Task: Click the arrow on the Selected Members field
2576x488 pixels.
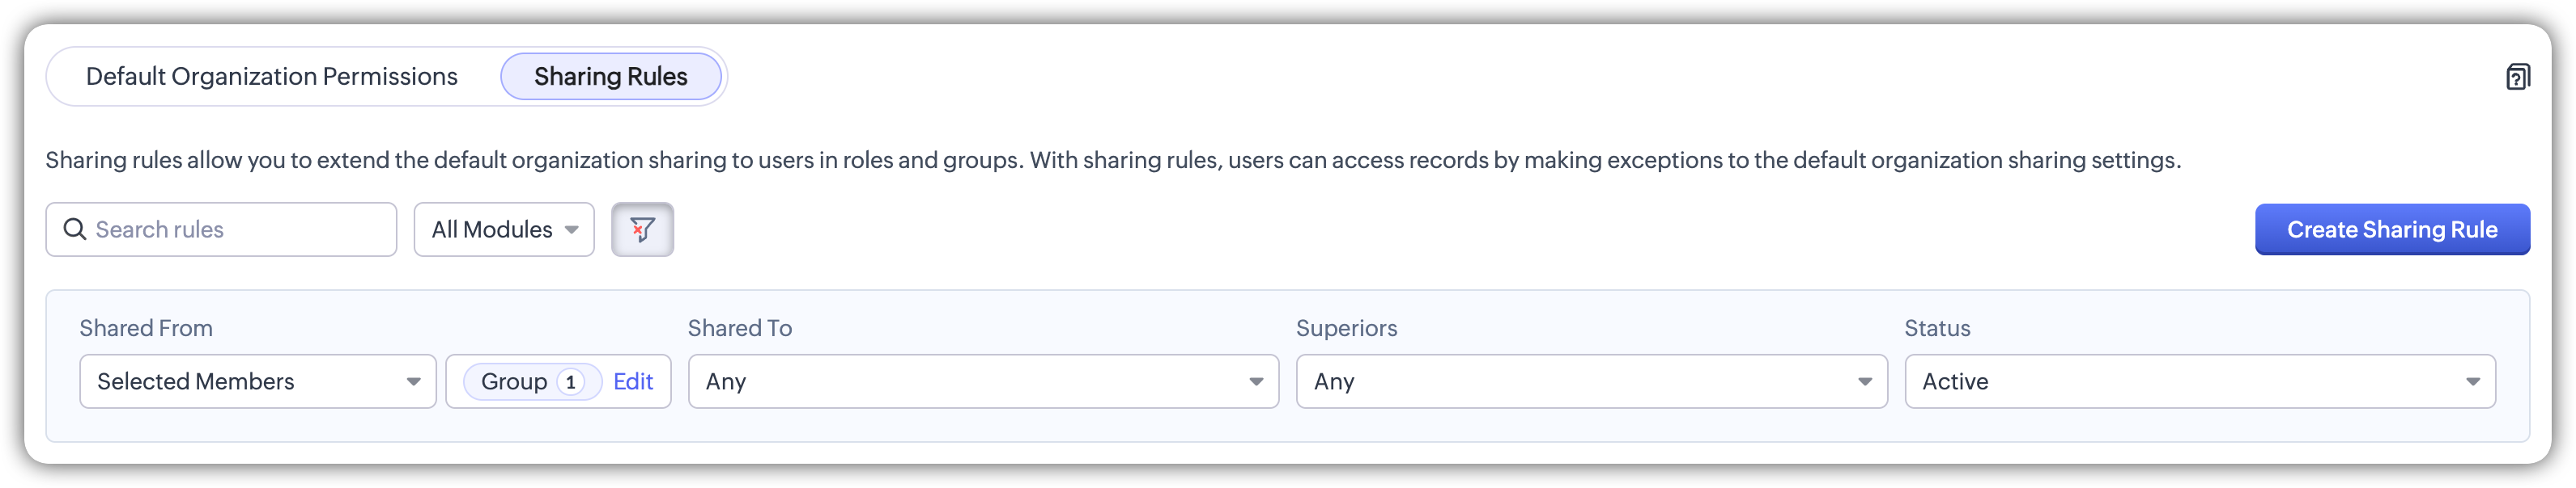Action: [x=413, y=382]
